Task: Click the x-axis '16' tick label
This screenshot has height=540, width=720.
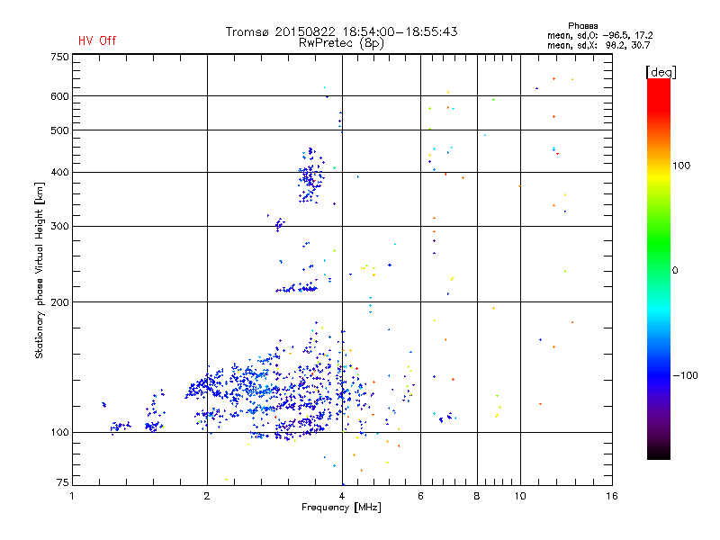Action: coord(612,496)
